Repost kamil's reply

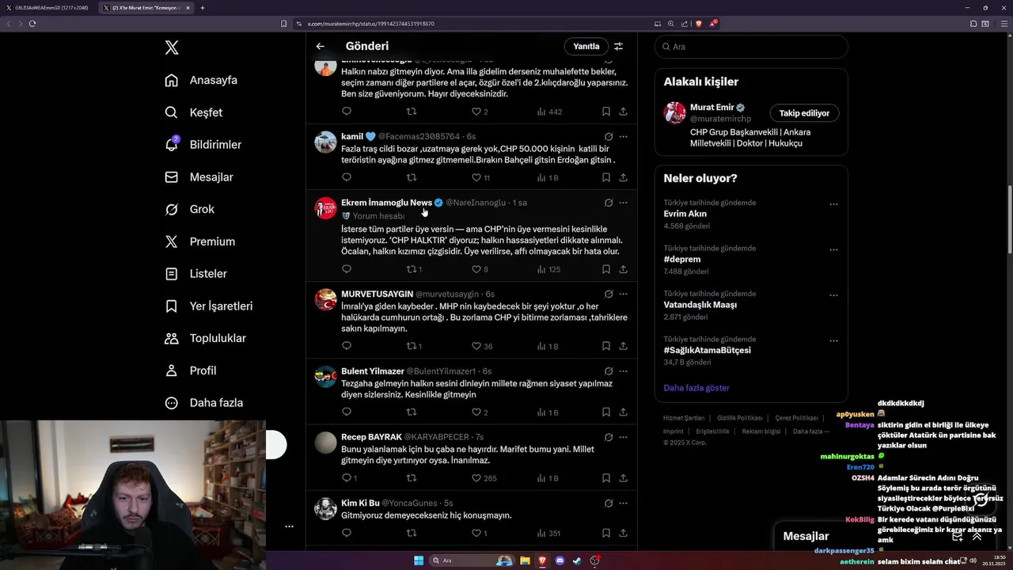click(x=412, y=178)
